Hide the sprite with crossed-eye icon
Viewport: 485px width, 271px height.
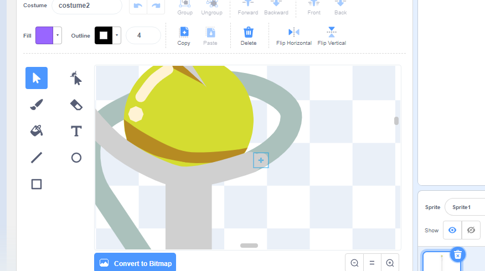[x=471, y=230]
